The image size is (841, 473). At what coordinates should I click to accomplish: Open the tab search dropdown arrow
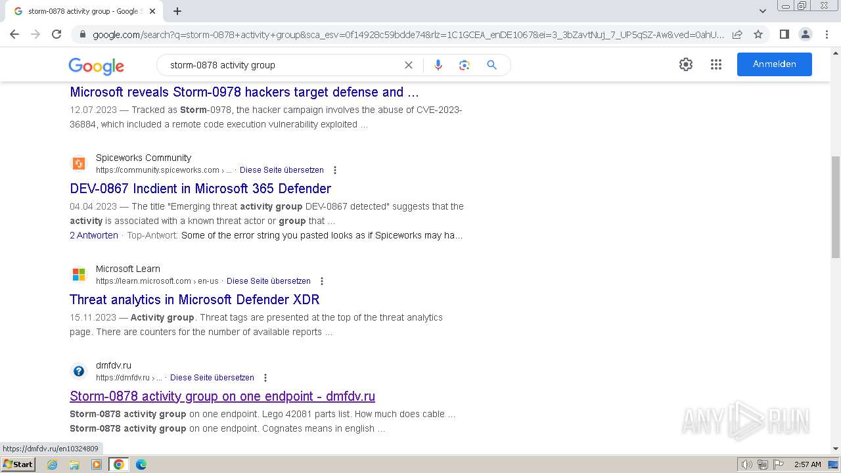pyautogui.click(x=762, y=11)
